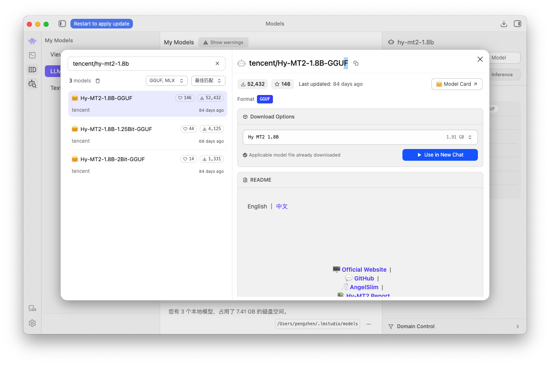Open the Hy MT2 1.8B download option selector
This screenshot has height=365, width=550.
point(360,137)
